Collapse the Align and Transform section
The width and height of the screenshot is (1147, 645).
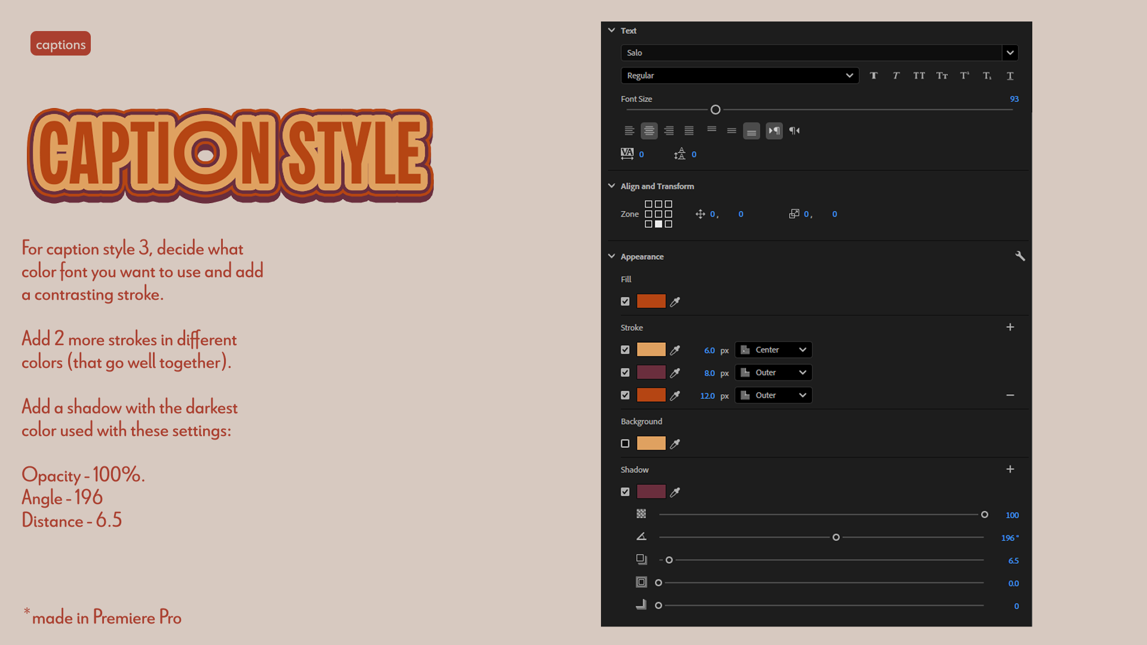(x=612, y=186)
